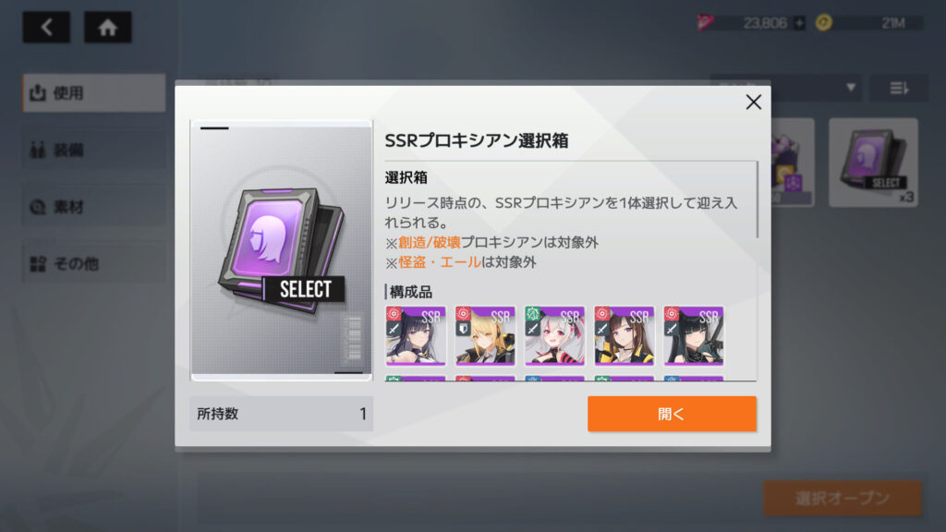The height and width of the screenshot is (532, 946).
Task: Select the SELECT box item with x3
Action: coord(873,163)
